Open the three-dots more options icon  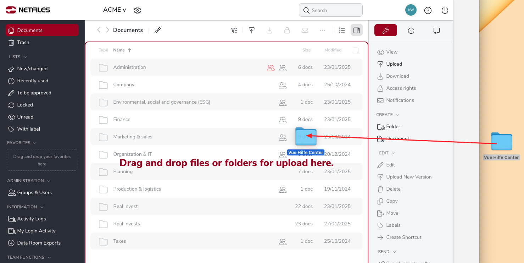pyautogui.click(x=323, y=30)
